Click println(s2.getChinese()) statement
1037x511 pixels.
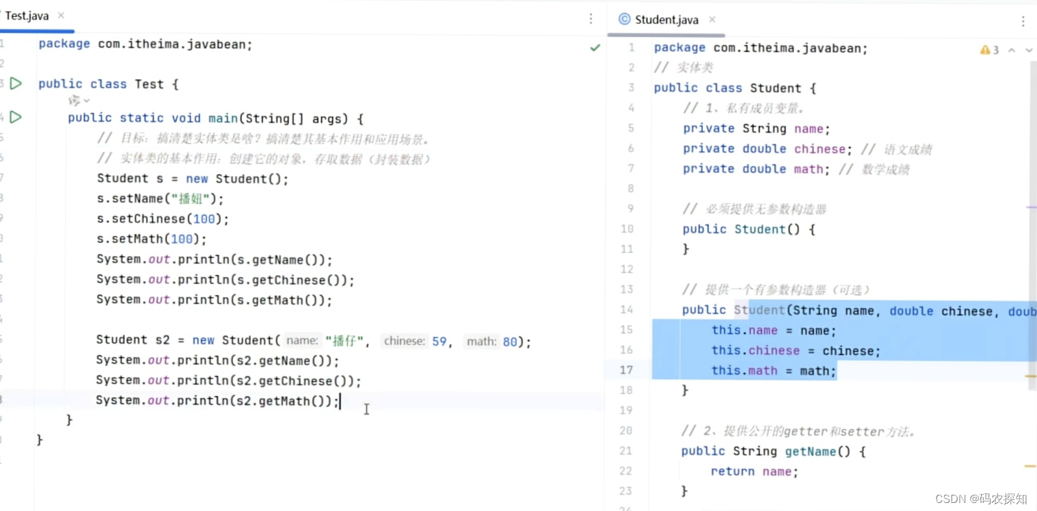229,381
